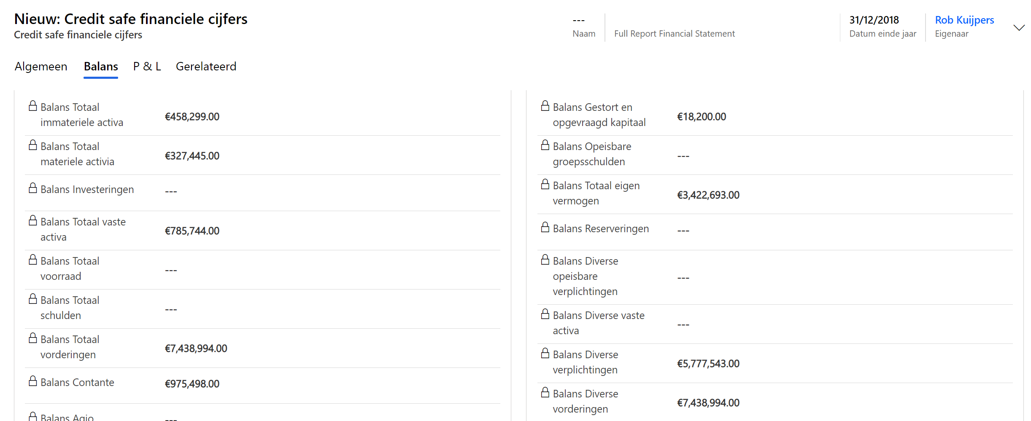Click empty value of Balans Investeringen

click(x=171, y=192)
